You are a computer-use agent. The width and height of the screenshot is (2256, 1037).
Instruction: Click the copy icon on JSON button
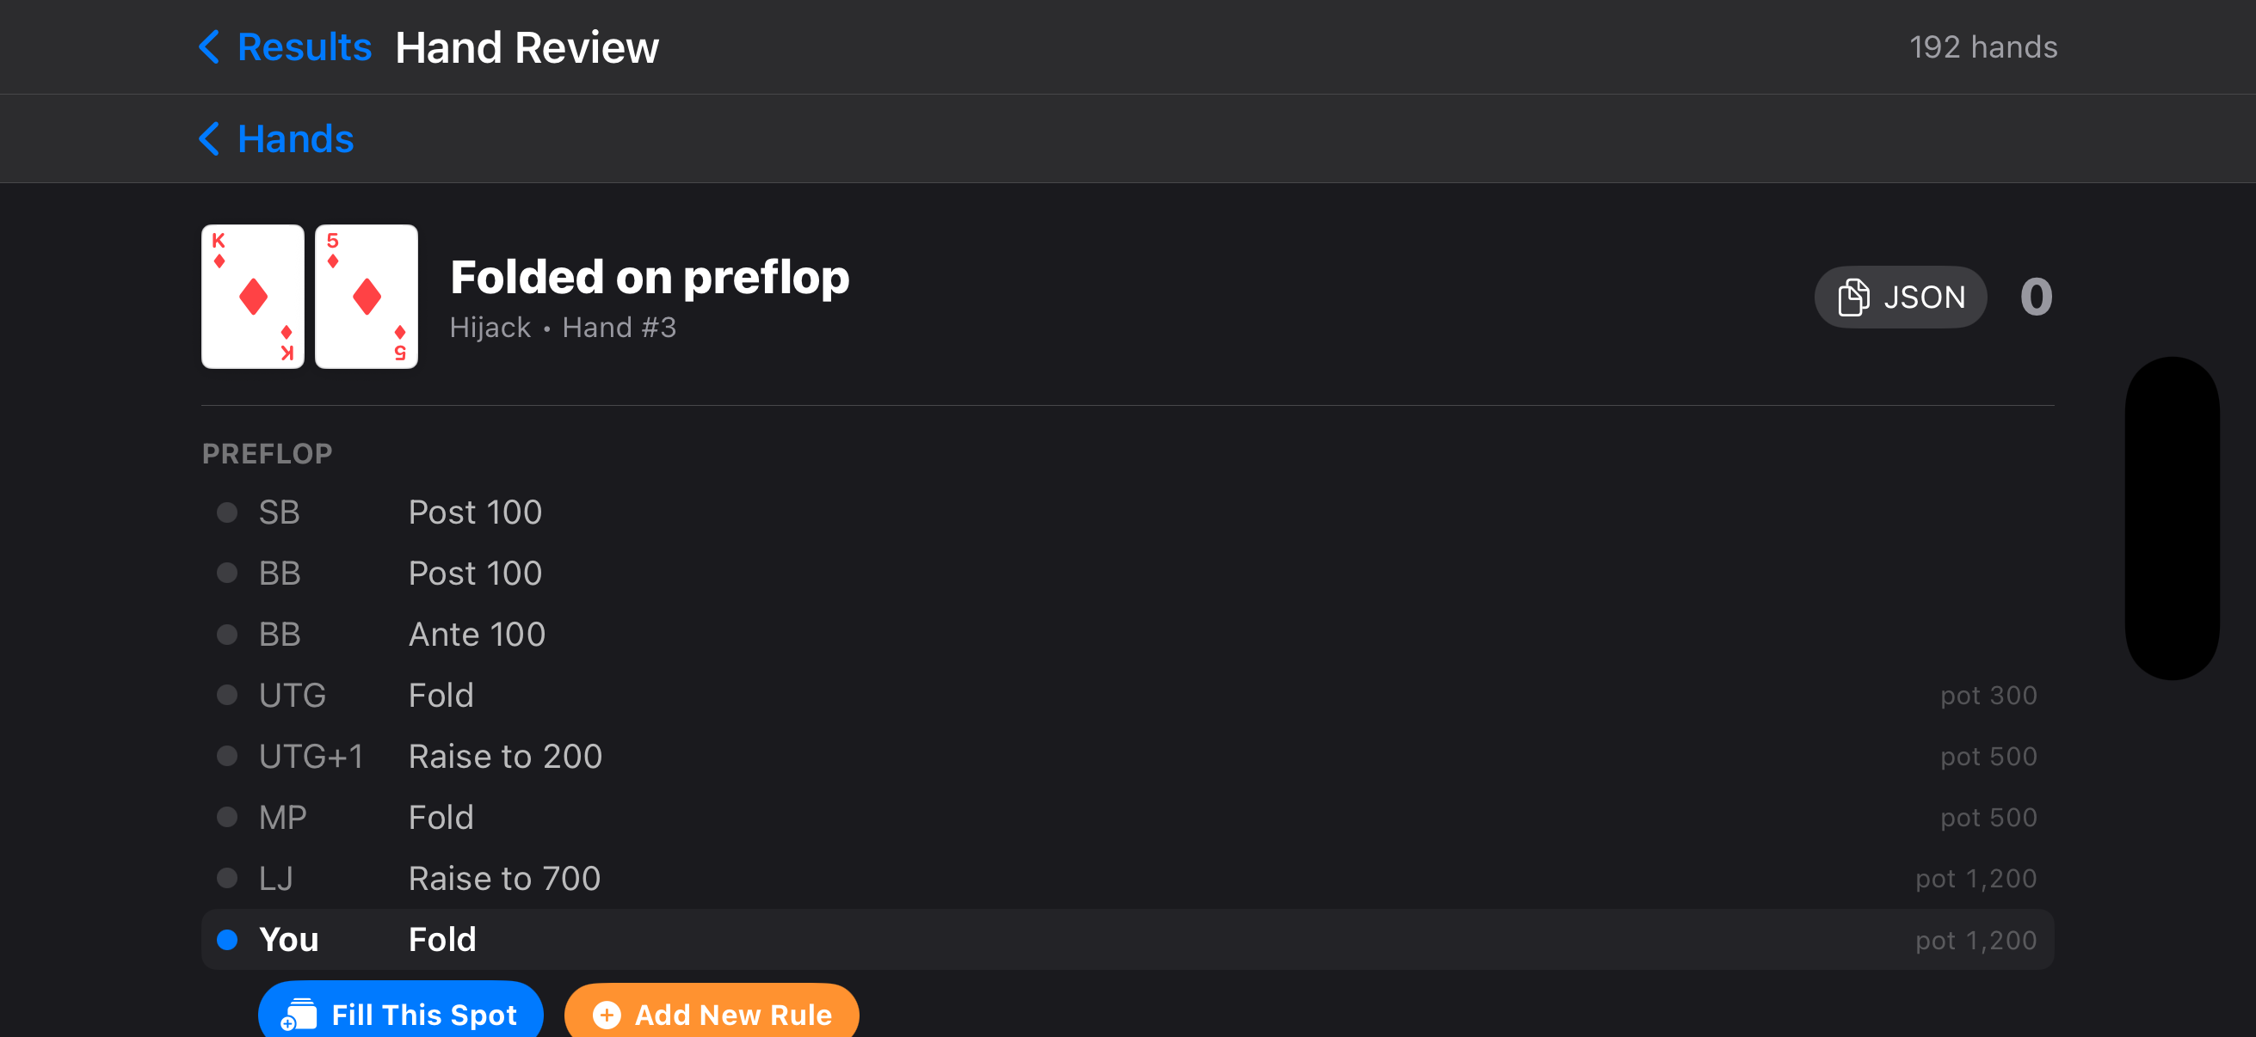1852,298
